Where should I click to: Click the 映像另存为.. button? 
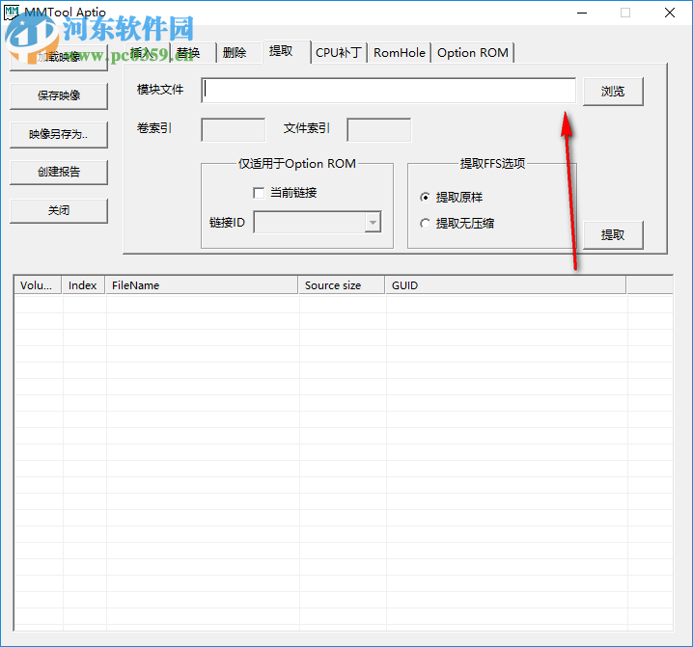[x=59, y=134]
